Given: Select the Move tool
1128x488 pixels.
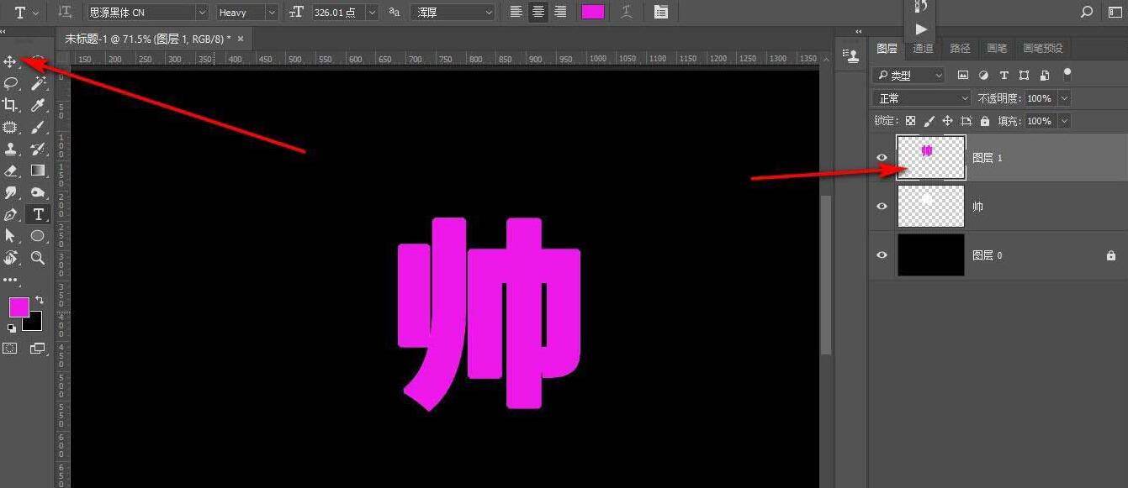Looking at the screenshot, I should [x=11, y=61].
